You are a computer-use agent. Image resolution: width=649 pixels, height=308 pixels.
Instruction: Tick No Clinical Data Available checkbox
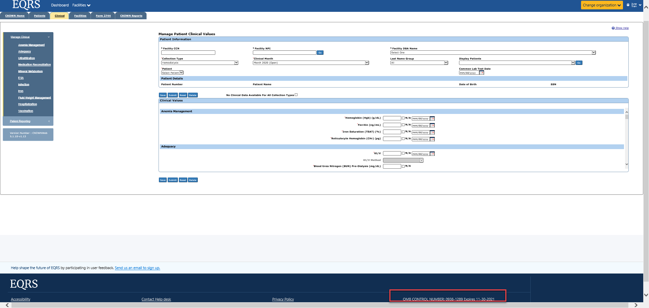click(296, 95)
